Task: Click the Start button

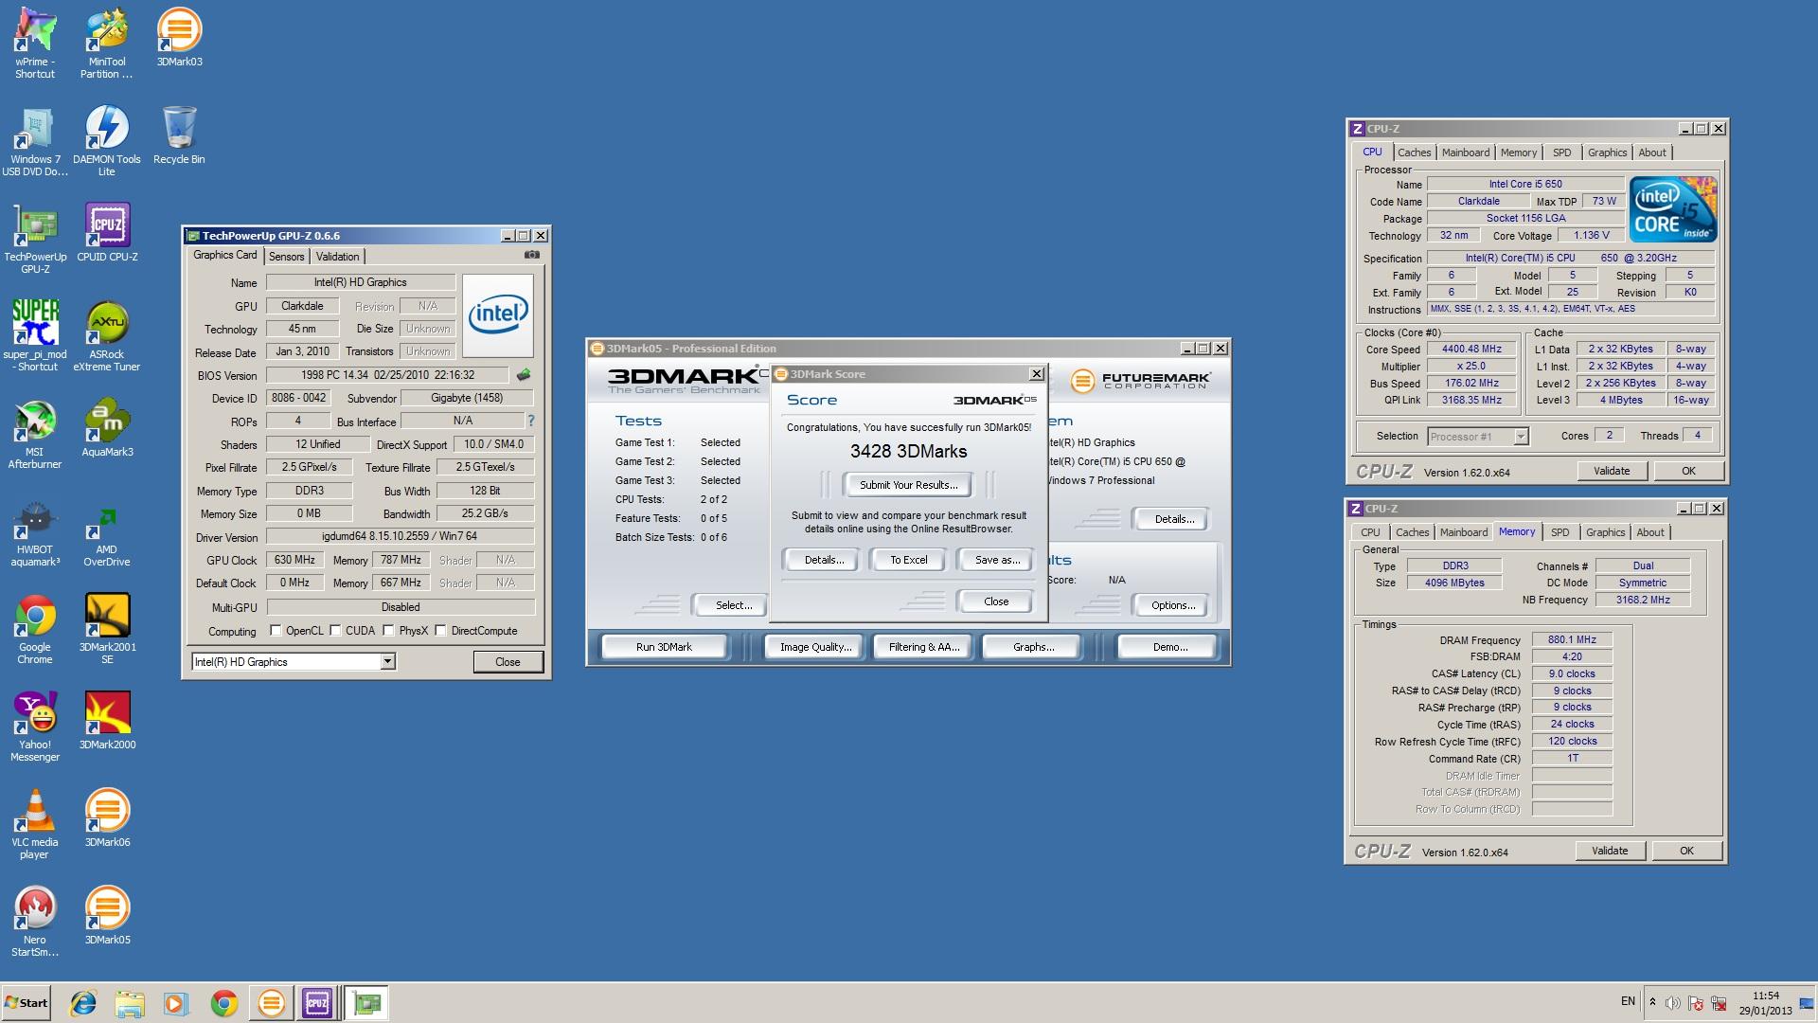Action: pos(27,1003)
